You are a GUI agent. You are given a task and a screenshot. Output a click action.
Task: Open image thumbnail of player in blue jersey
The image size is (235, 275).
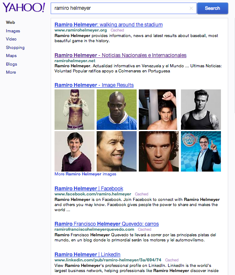[x=117, y=109]
